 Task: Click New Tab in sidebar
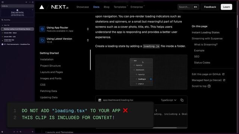coord(7,25)
